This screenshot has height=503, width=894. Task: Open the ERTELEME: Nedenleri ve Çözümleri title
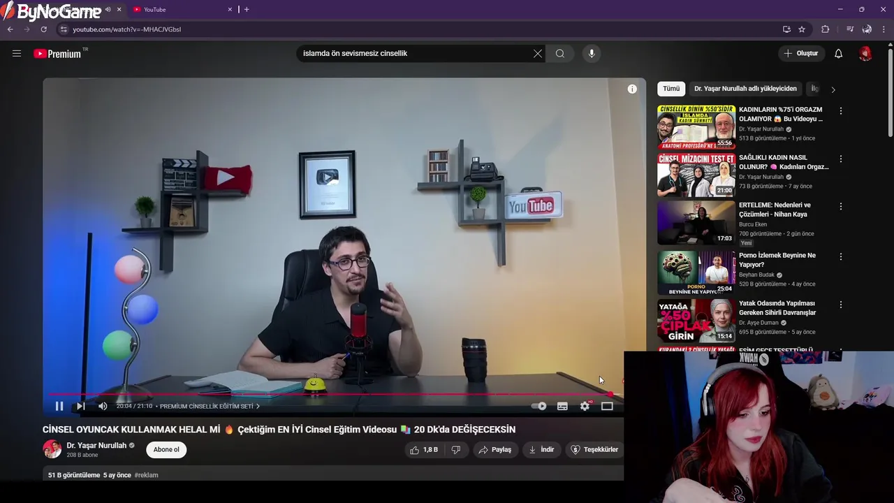775,210
